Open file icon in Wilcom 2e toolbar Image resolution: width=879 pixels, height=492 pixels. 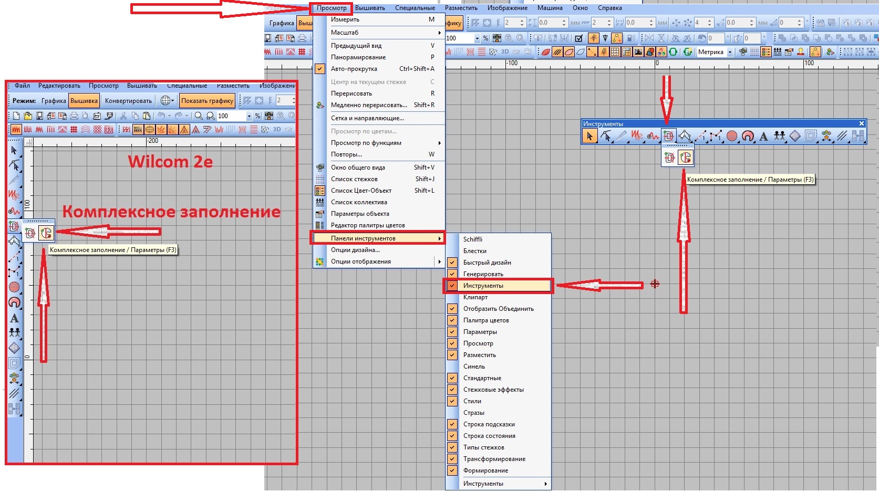click(x=27, y=116)
